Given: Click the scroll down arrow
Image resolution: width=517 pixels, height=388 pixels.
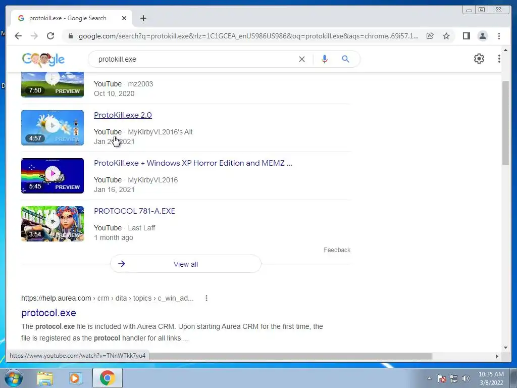Looking at the screenshot, I should 505,348.
